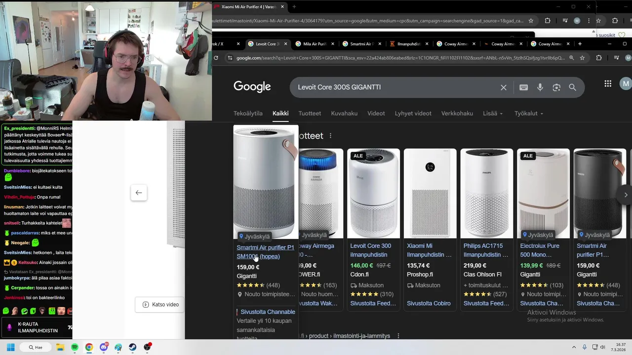The width and height of the screenshot is (632, 355).
Task: Switch to the Kuvahaku tab
Action: (x=344, y=113)
